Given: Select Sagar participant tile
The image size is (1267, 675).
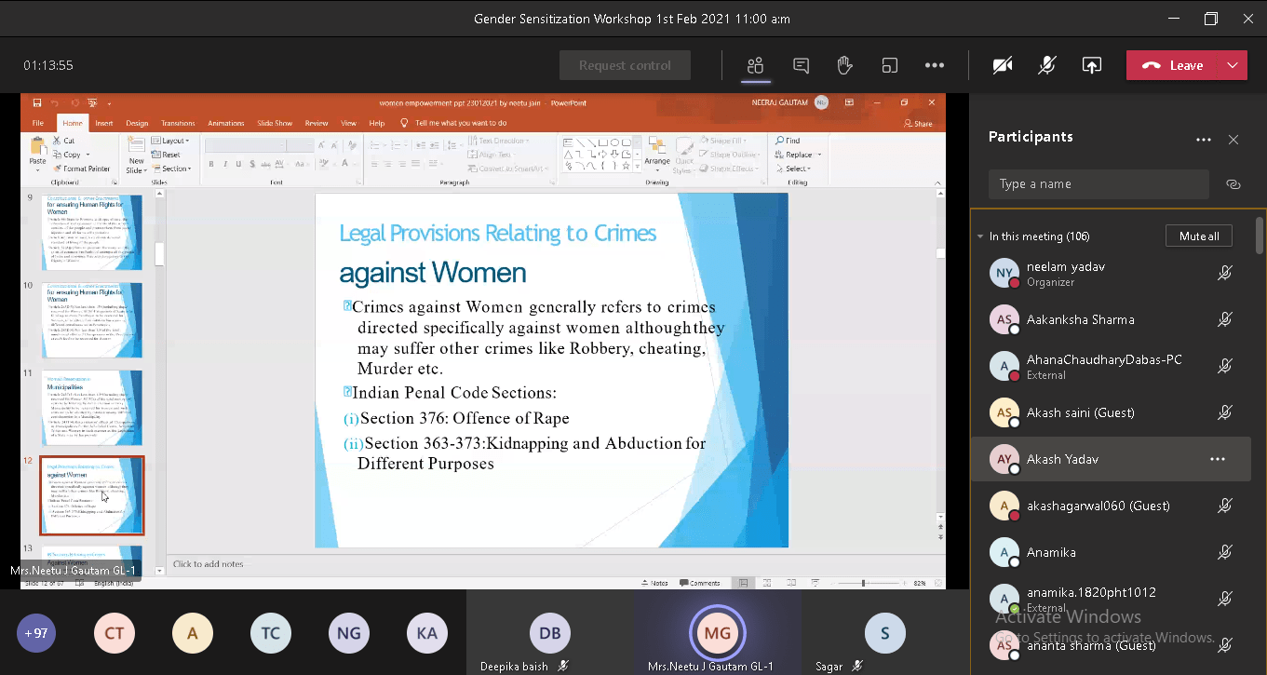Looking at the screenshot, I should click(x=884, y=633).
